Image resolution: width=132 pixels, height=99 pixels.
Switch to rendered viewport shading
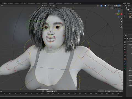coord(120,6)
